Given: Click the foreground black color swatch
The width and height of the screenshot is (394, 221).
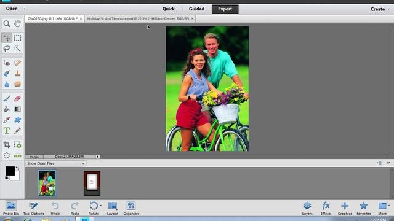Looking at the screenshot, I should (x=10, y=171).
